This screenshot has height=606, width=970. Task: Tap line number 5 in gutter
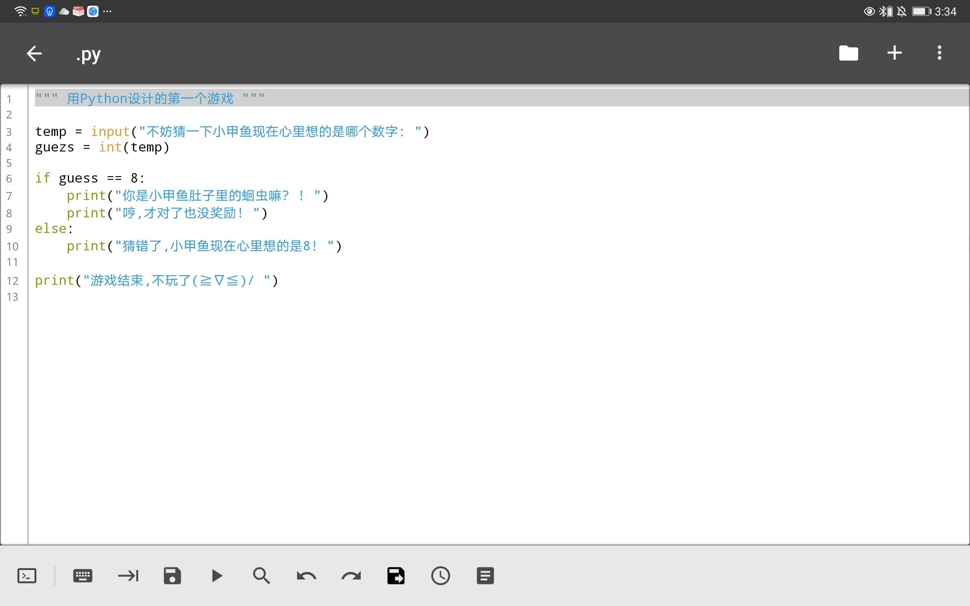[x=9, y=163]
